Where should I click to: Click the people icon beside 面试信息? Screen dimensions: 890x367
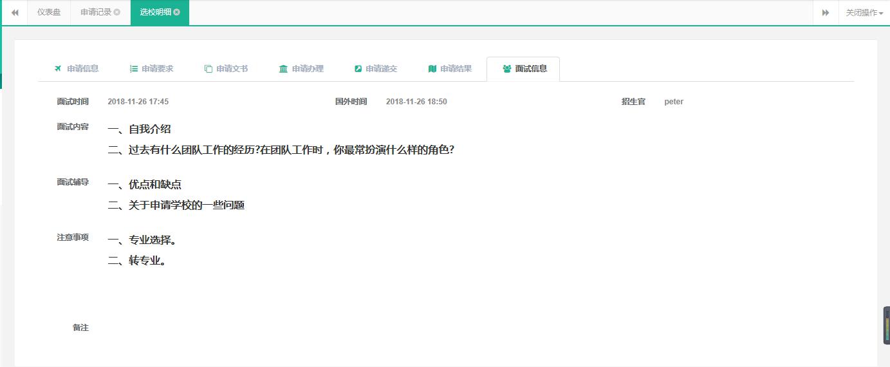click(x=507, y=69)
